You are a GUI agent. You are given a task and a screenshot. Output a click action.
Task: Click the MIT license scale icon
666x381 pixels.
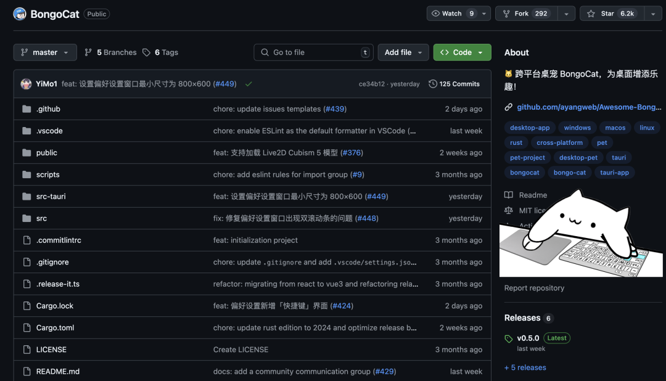pos(508,210)
